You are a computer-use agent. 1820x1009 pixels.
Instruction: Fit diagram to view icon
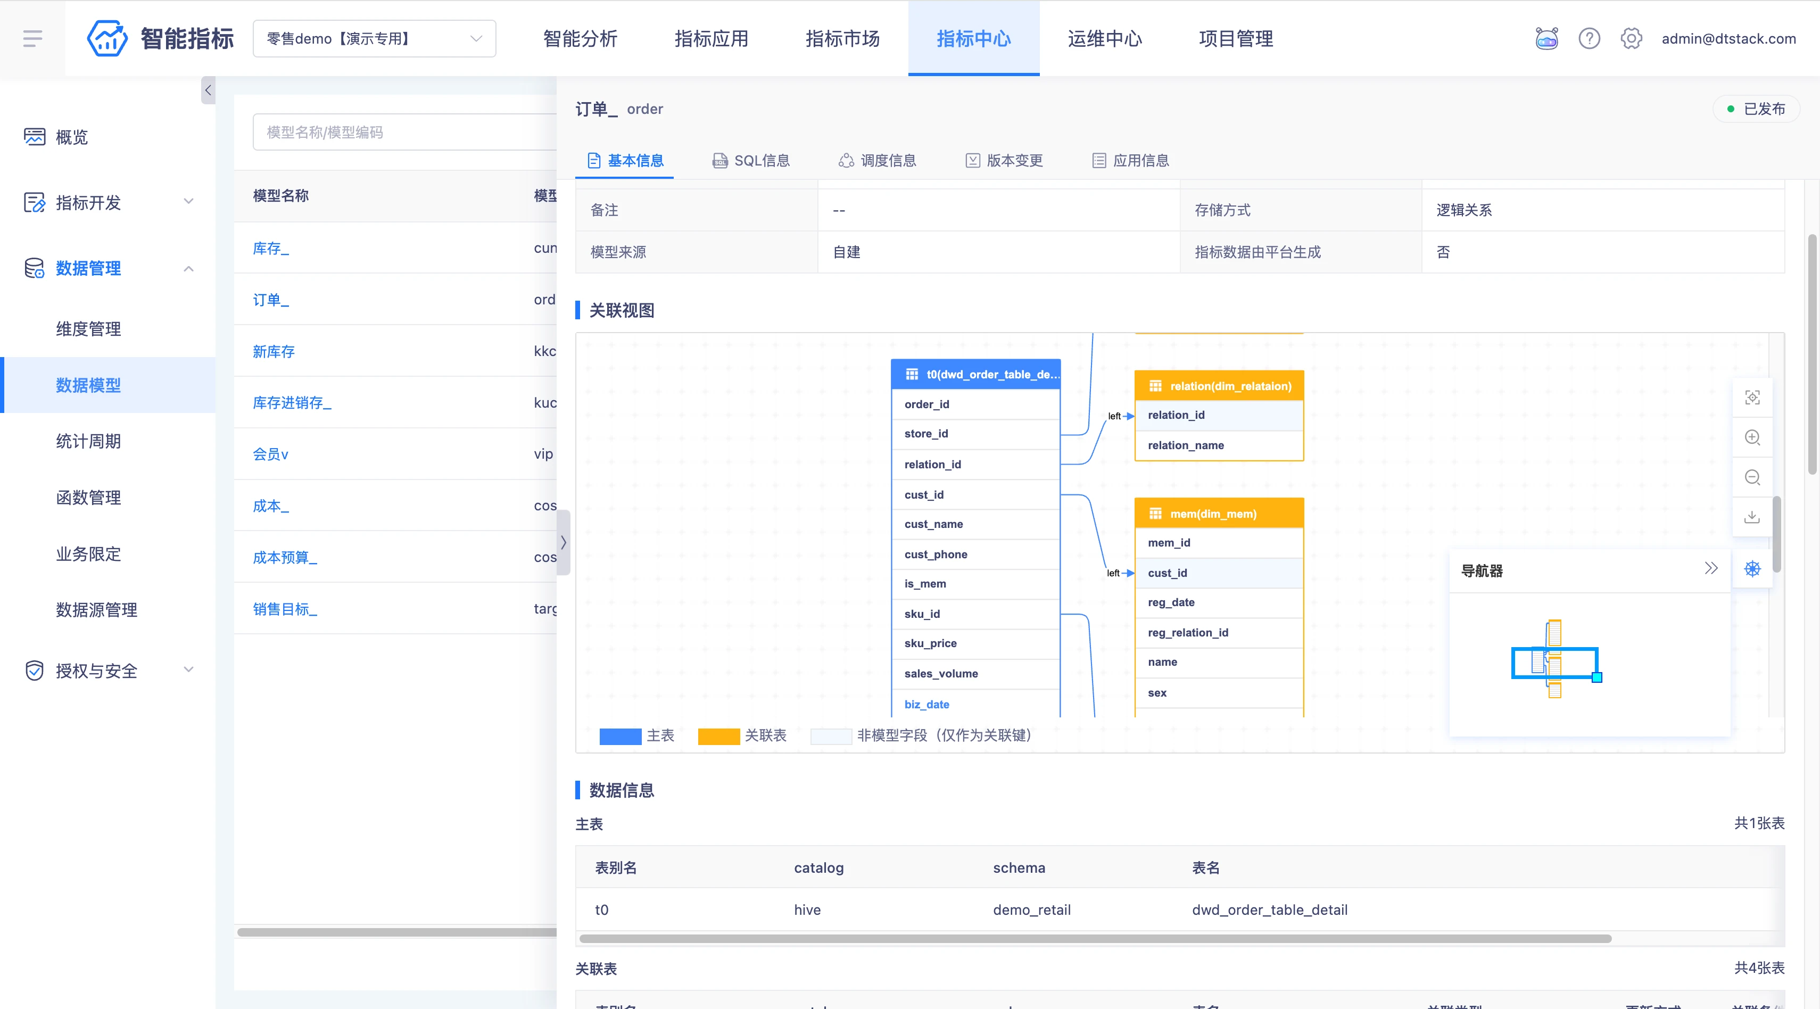click(1752, 397)
